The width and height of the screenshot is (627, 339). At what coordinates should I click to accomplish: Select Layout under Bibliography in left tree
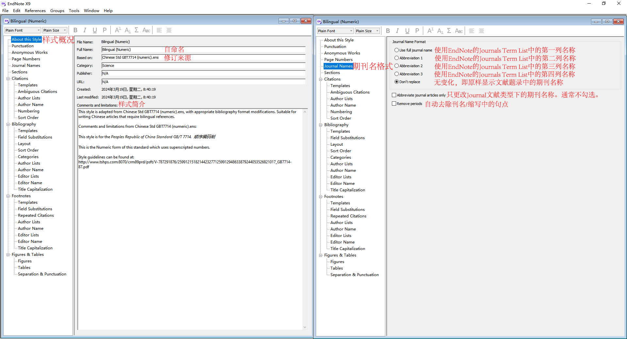[24, 144]
